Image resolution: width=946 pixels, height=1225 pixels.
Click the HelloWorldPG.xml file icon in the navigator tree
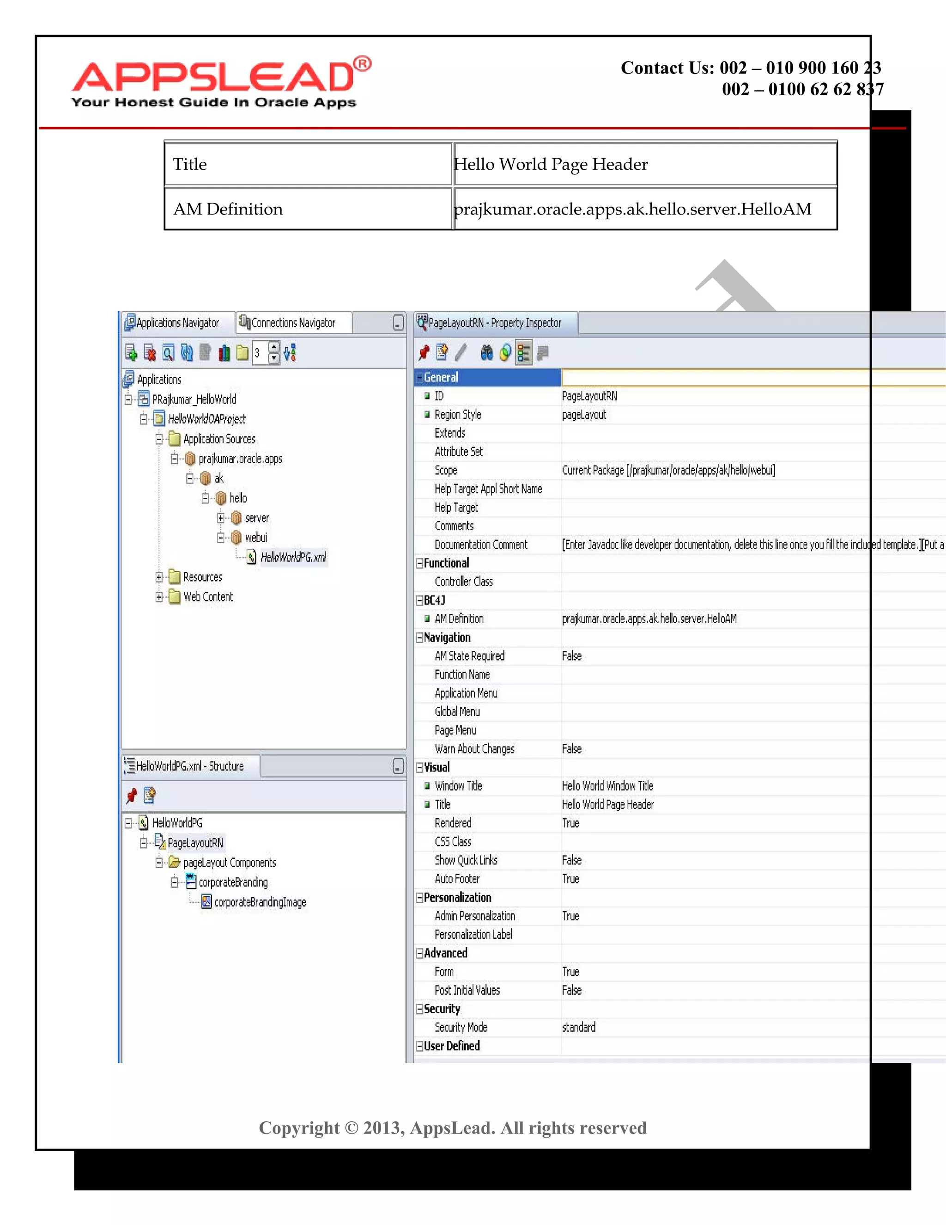point(252,557)
